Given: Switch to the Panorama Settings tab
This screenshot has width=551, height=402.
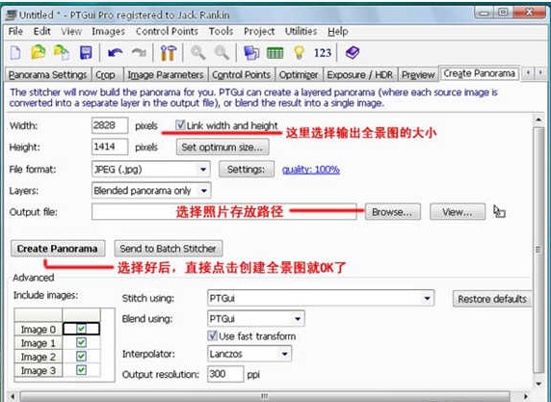Looking at the screenshot, I should (x=48, y=74).
